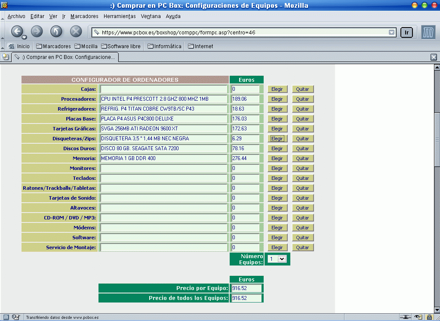Click the vertical scrollbar down arrow

[x=437, y=310]
